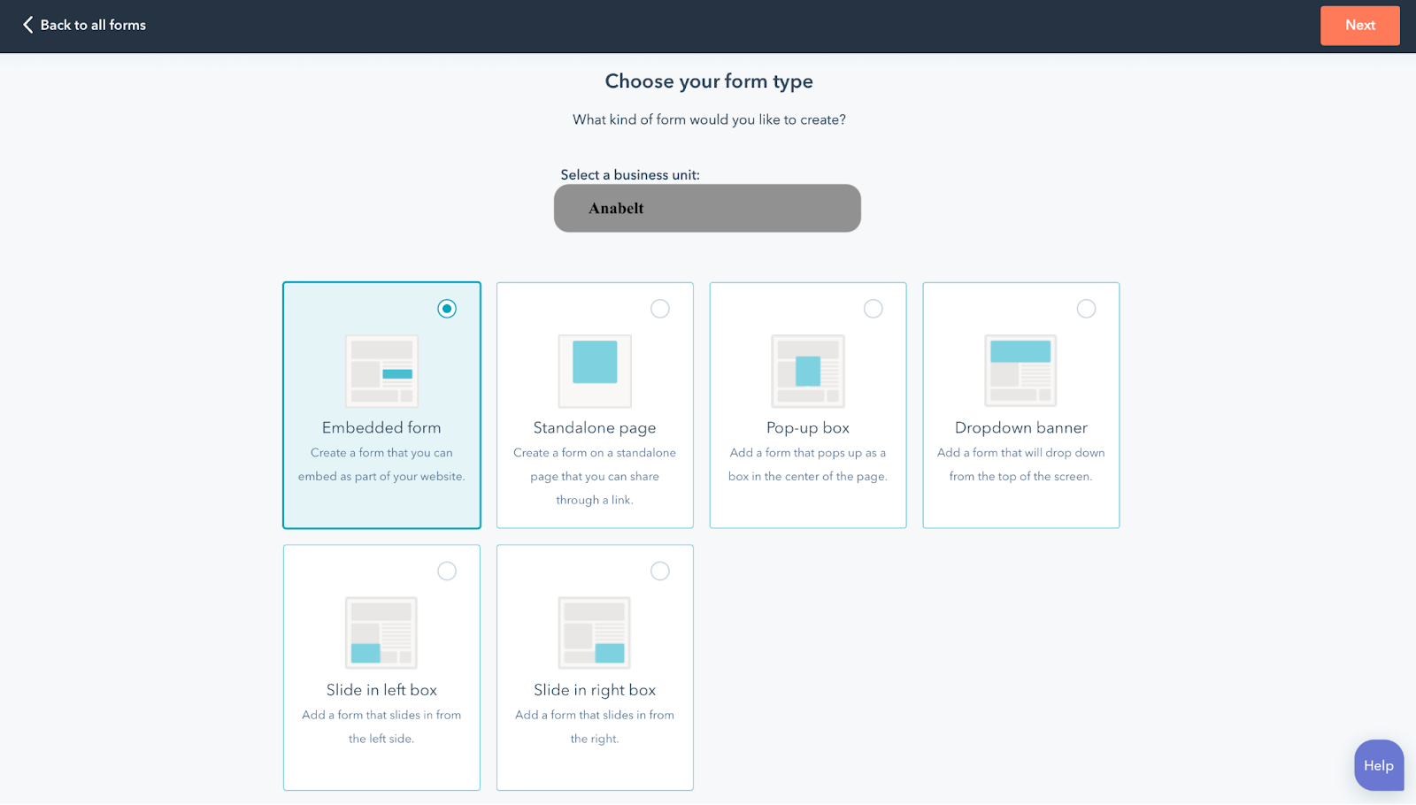Click the Dropdown banner layout icon
This screenshot has height=805, width=1416.
[1020, 371]
